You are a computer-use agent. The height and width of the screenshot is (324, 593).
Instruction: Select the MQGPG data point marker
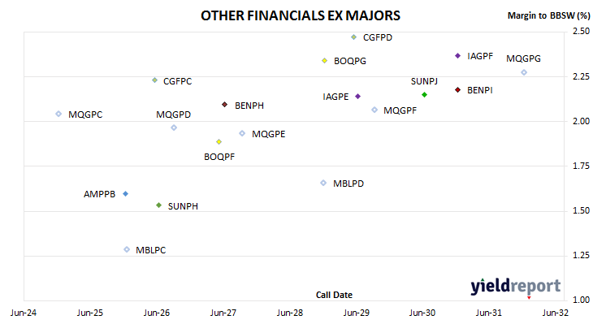click(x=524, y=72)
